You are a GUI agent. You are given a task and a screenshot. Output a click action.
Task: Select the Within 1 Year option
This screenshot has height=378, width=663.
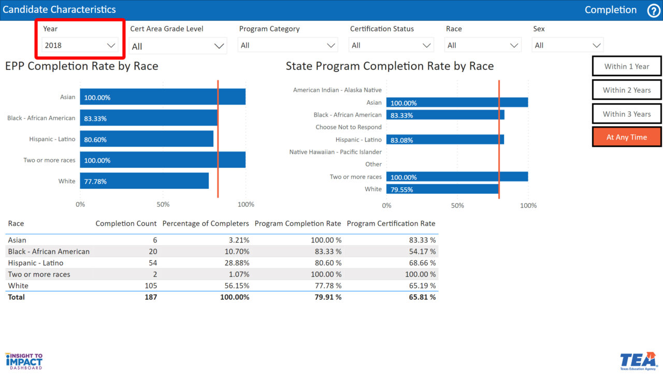click(626, 66)
